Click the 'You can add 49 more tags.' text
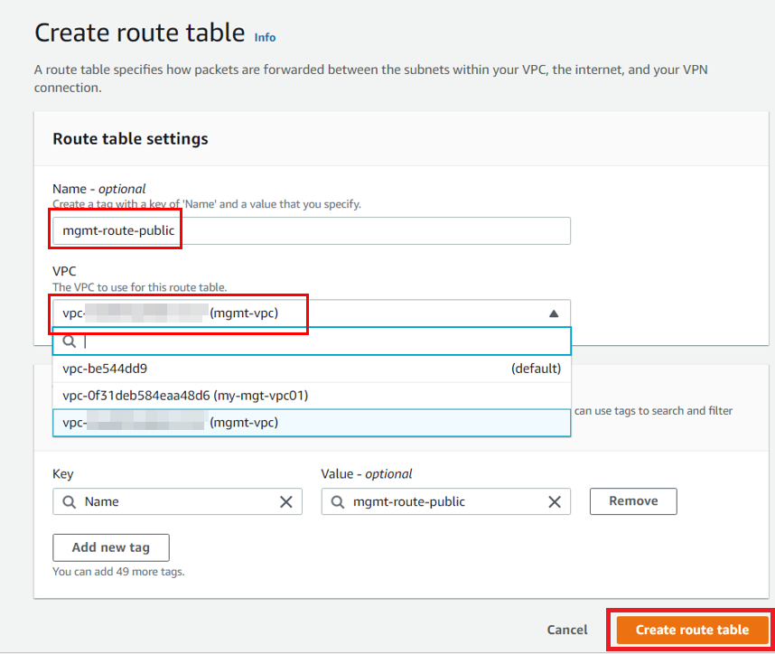This screenshot has height=654, width=775. (118, 572)
